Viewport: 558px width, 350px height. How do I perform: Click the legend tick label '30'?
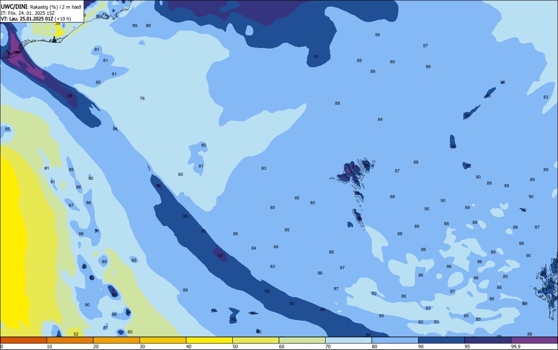click(142, 347)
